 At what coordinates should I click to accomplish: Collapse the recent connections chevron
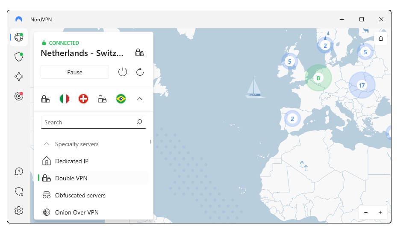(140, 99)
